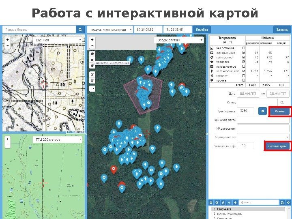Select the draw polygon tool
This screenshot has height=219, width=292.
pos(92,54)
